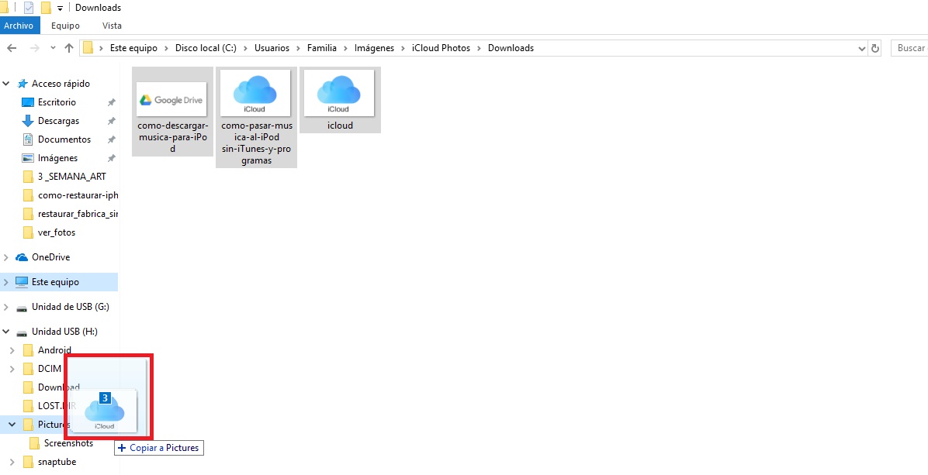
Task: Select the Download folder icon on USB
Action: 28,387
